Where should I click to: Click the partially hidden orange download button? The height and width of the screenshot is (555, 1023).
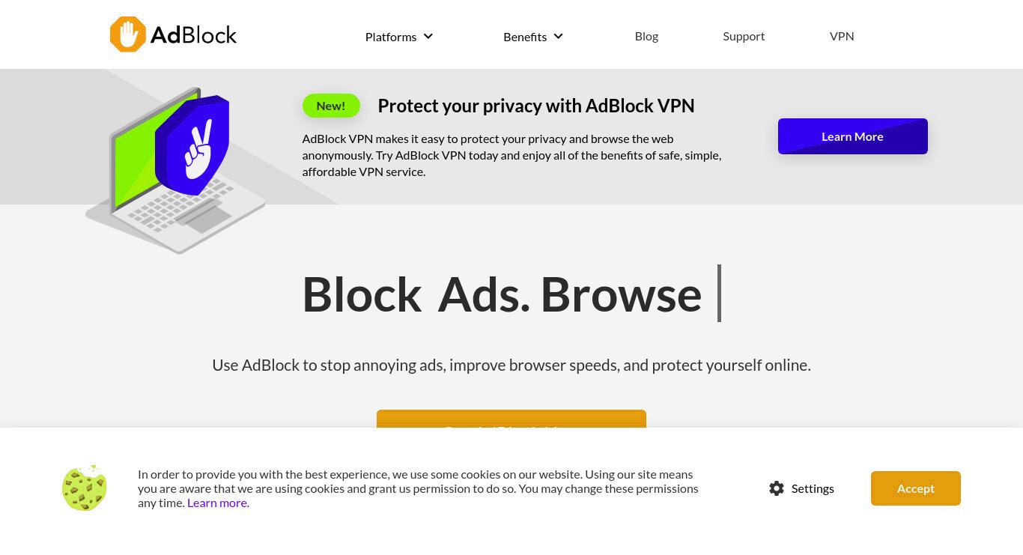tap(511, 419)
